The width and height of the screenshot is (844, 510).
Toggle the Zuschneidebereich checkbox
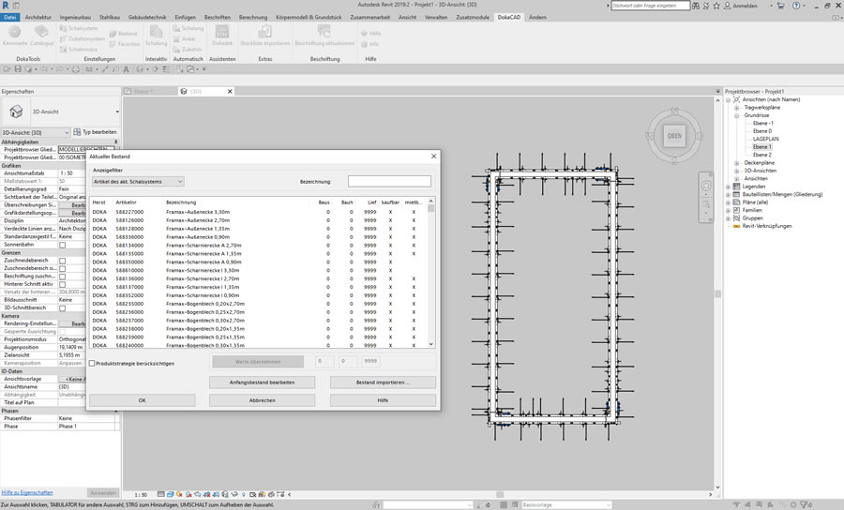click(63, 261)
